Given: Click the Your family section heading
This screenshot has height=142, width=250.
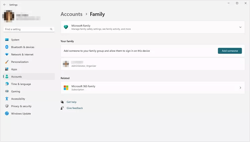Looking at the screenshot, I should pyautogui.click(x=67, y=41).
